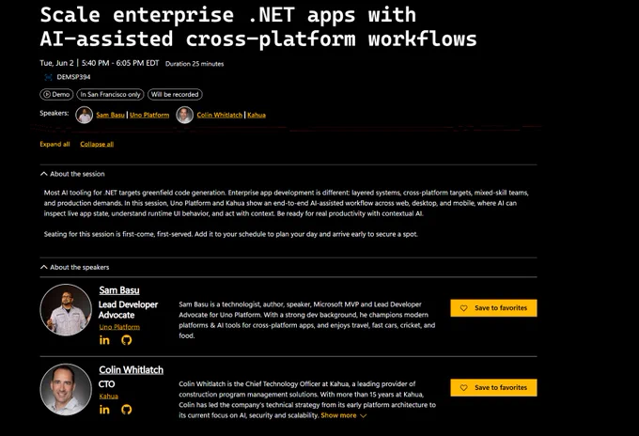Save Colin Whitlatch to favorites
639x436 pixels.
(x=493, y=387)
